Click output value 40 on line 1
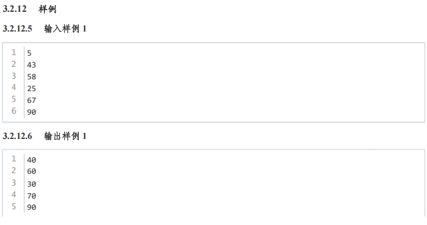This screenshot has width=427, height=225. (x=32, y=160)
